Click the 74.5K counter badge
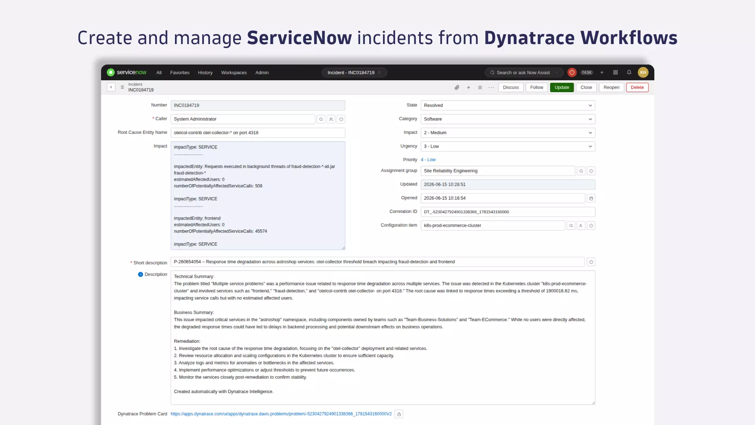 click(x=587, y=72)
